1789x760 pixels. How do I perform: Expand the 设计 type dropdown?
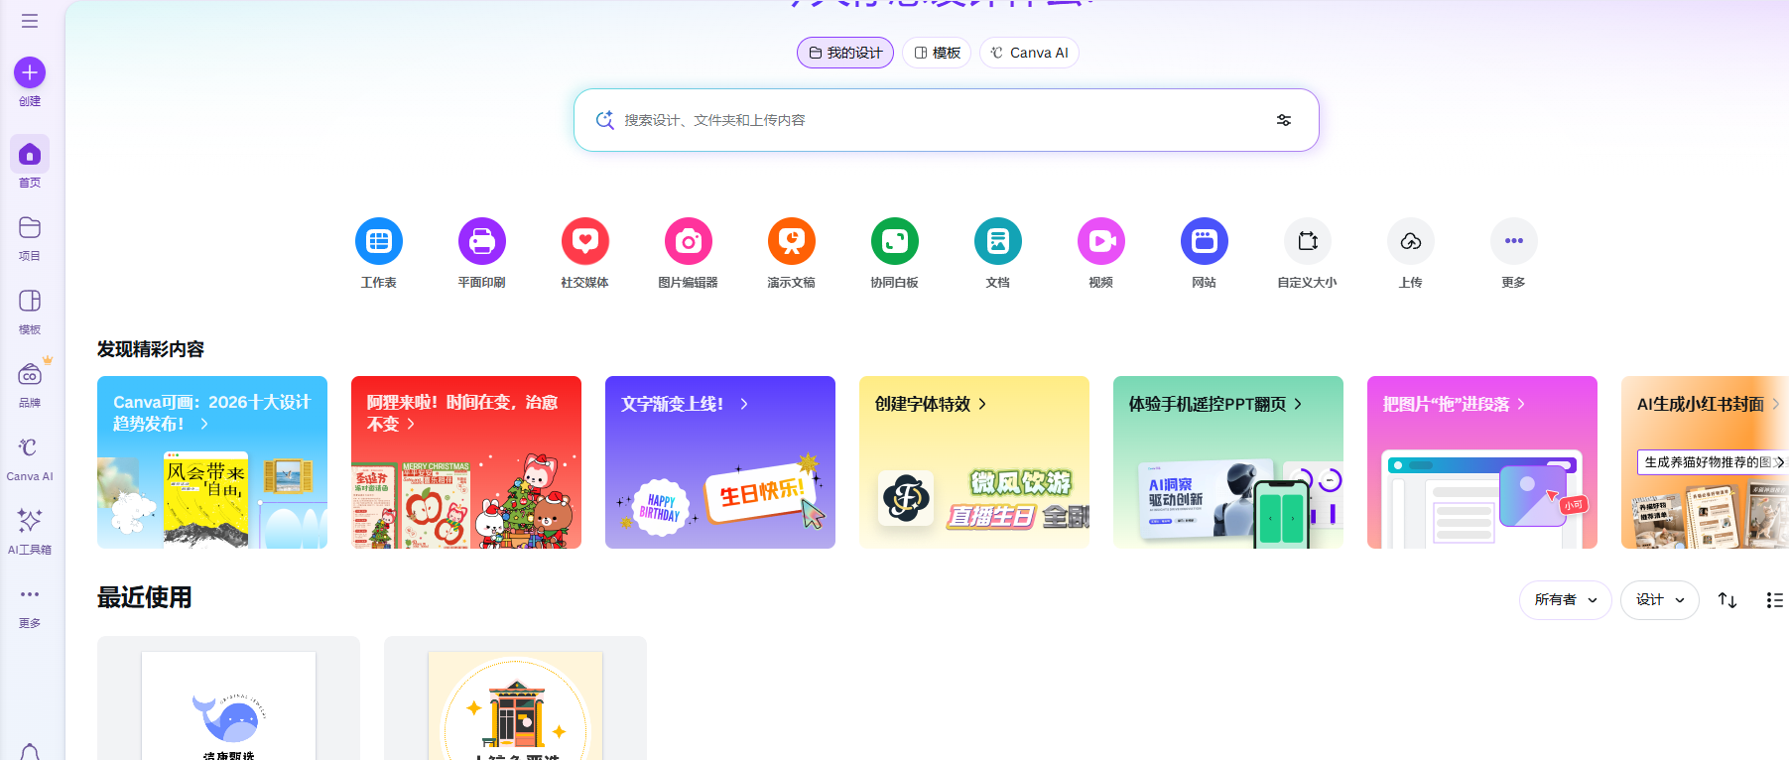pyautogui.click(x=1660, y=600)
